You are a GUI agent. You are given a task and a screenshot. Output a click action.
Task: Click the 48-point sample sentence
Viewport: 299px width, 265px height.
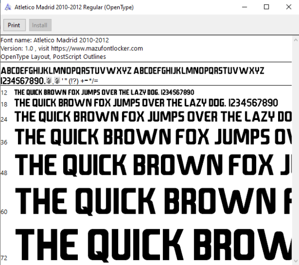coord(153,165)
